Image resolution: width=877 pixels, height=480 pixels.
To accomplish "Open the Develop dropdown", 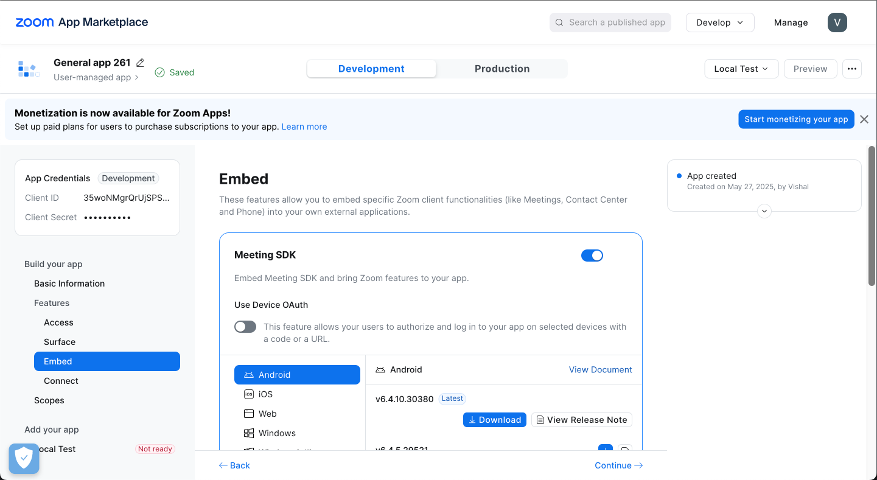I will (x=720, y=22).
